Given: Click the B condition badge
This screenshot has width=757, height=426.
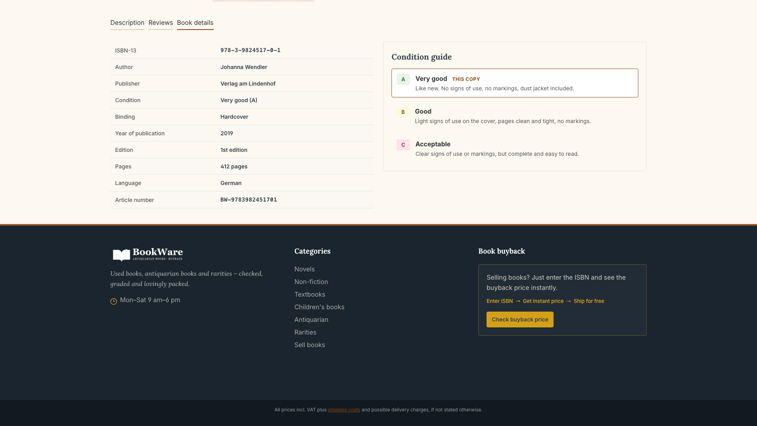Looking at the screenshot, I should coord(403,112).
